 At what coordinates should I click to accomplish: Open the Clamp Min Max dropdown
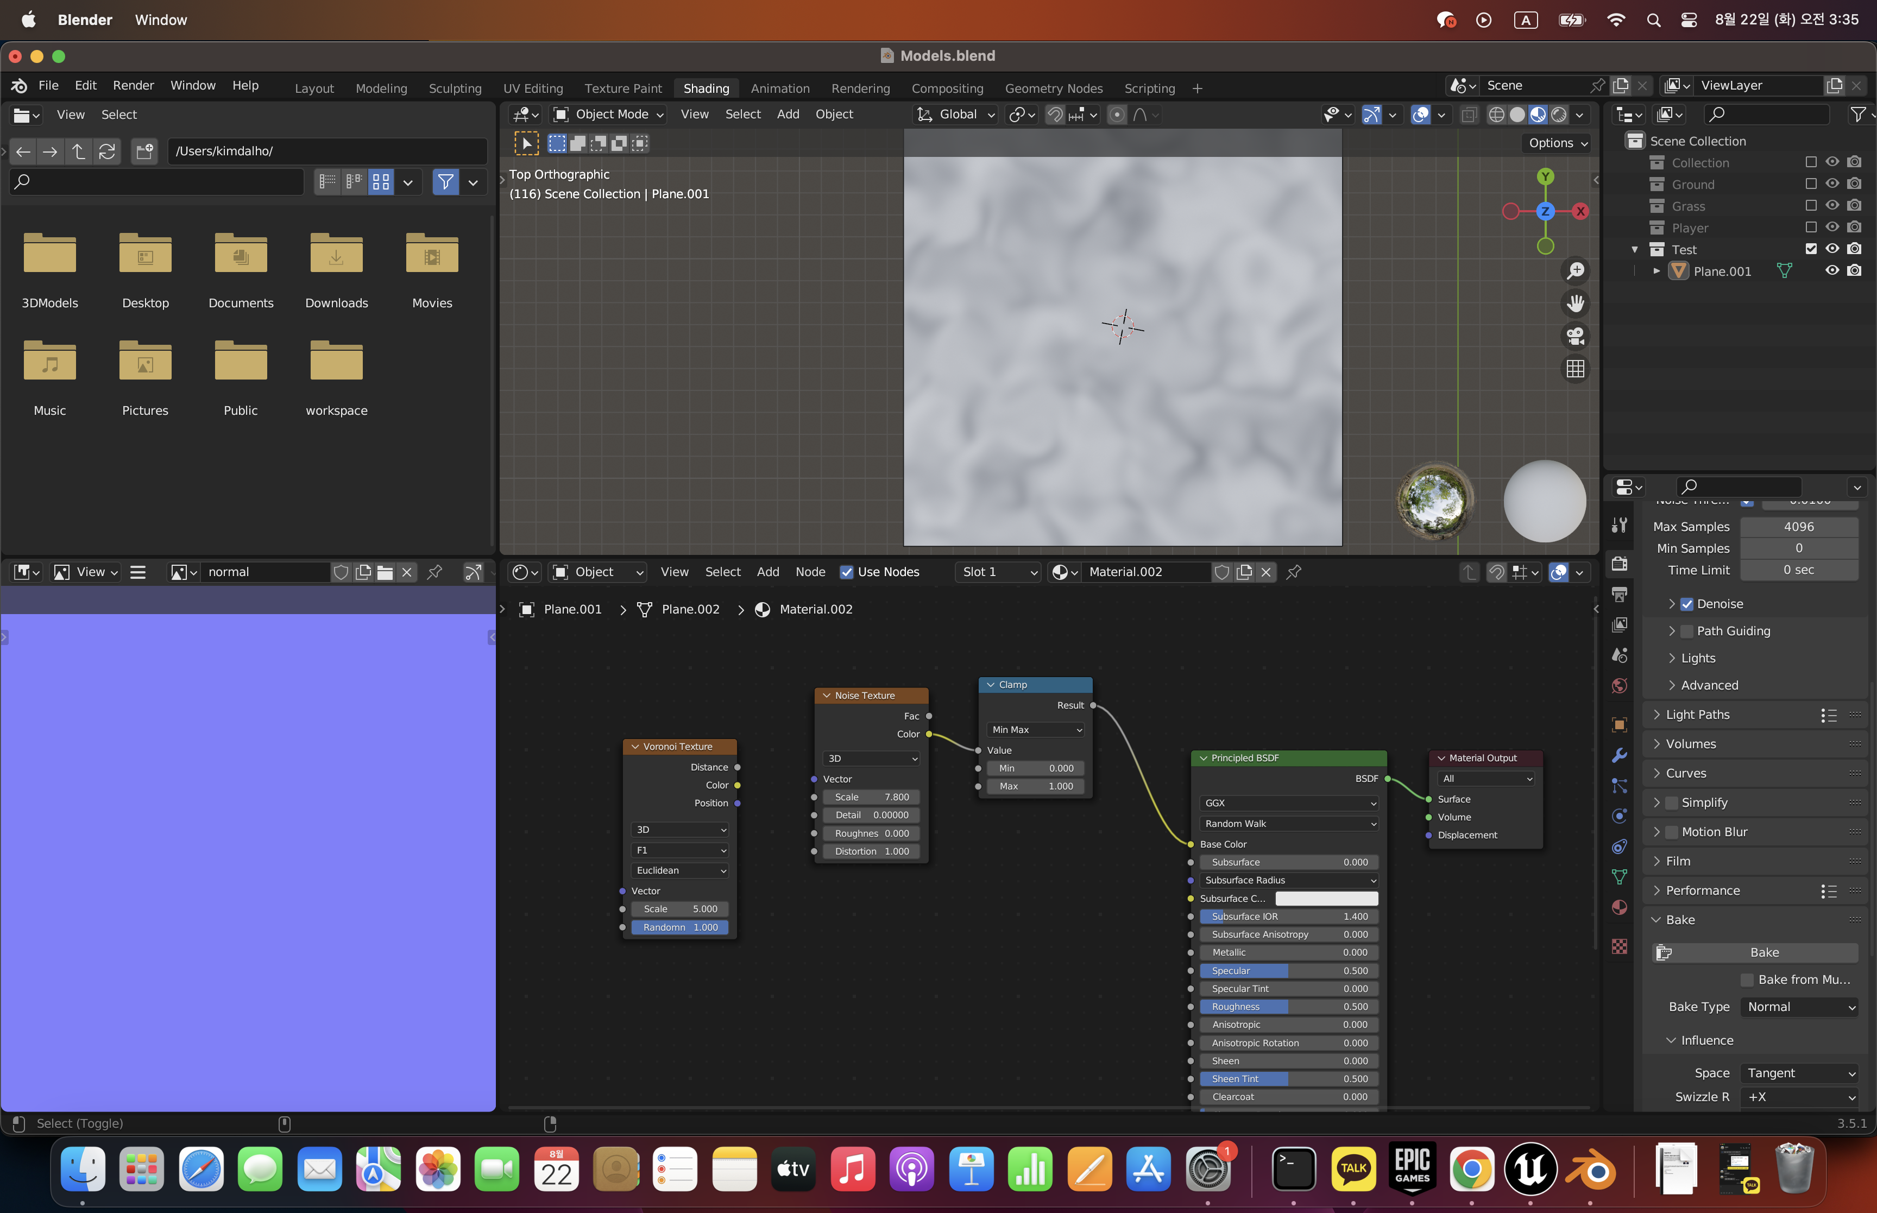[1036, 729]
